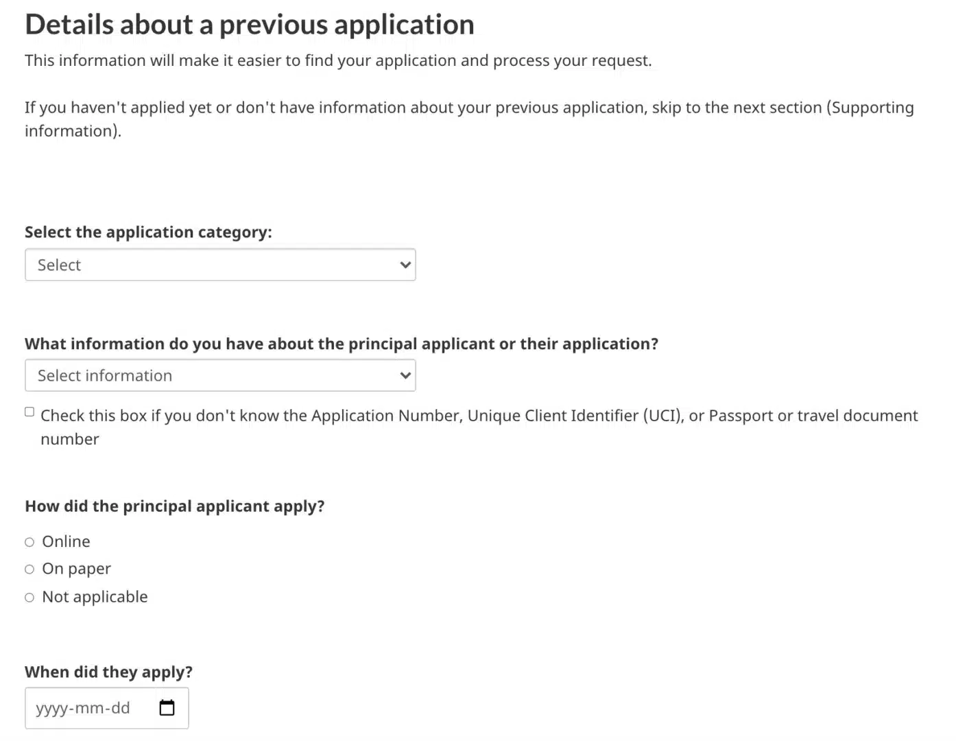Click the Not applicable option label text
The width and height of the screenshot is (956, 741).
(x=95, y=597)
